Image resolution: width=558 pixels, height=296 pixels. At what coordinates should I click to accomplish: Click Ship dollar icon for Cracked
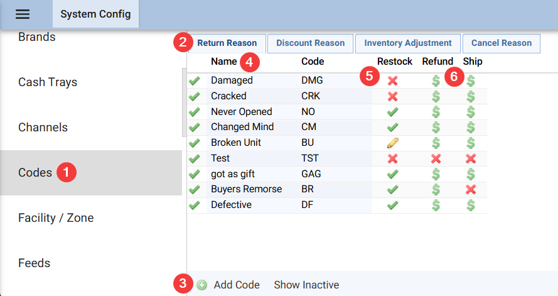(x=471, y=96)
